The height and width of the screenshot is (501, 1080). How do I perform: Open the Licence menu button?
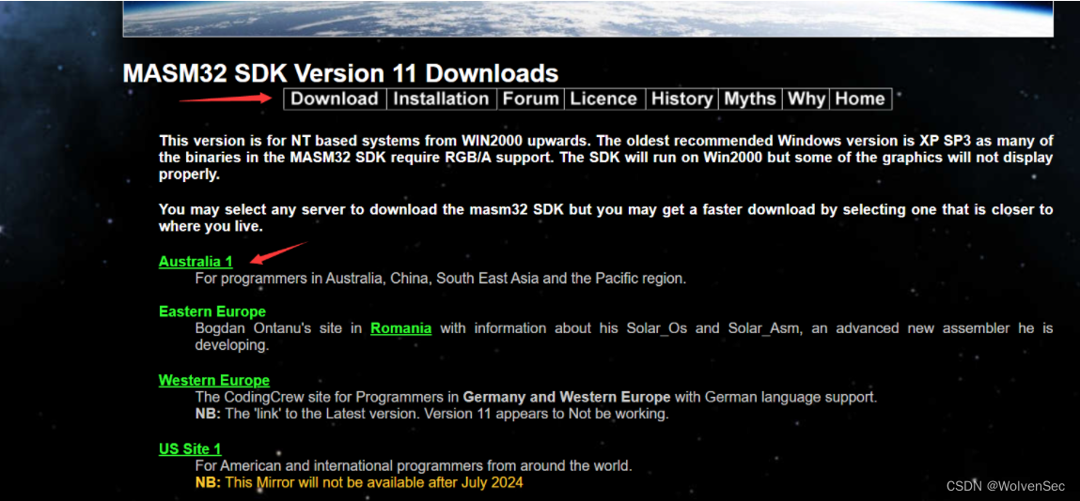604,99
